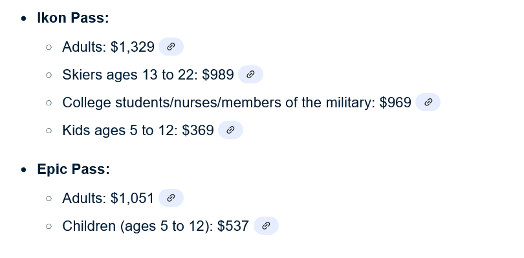This screenshot has height=258, width=524.
Task: Click hollow bullet before Adults $1,329
Action: pos(49,47)
